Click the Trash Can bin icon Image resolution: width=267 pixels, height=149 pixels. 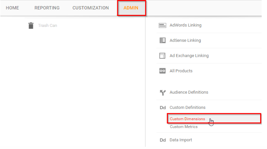tap(31, 26)
